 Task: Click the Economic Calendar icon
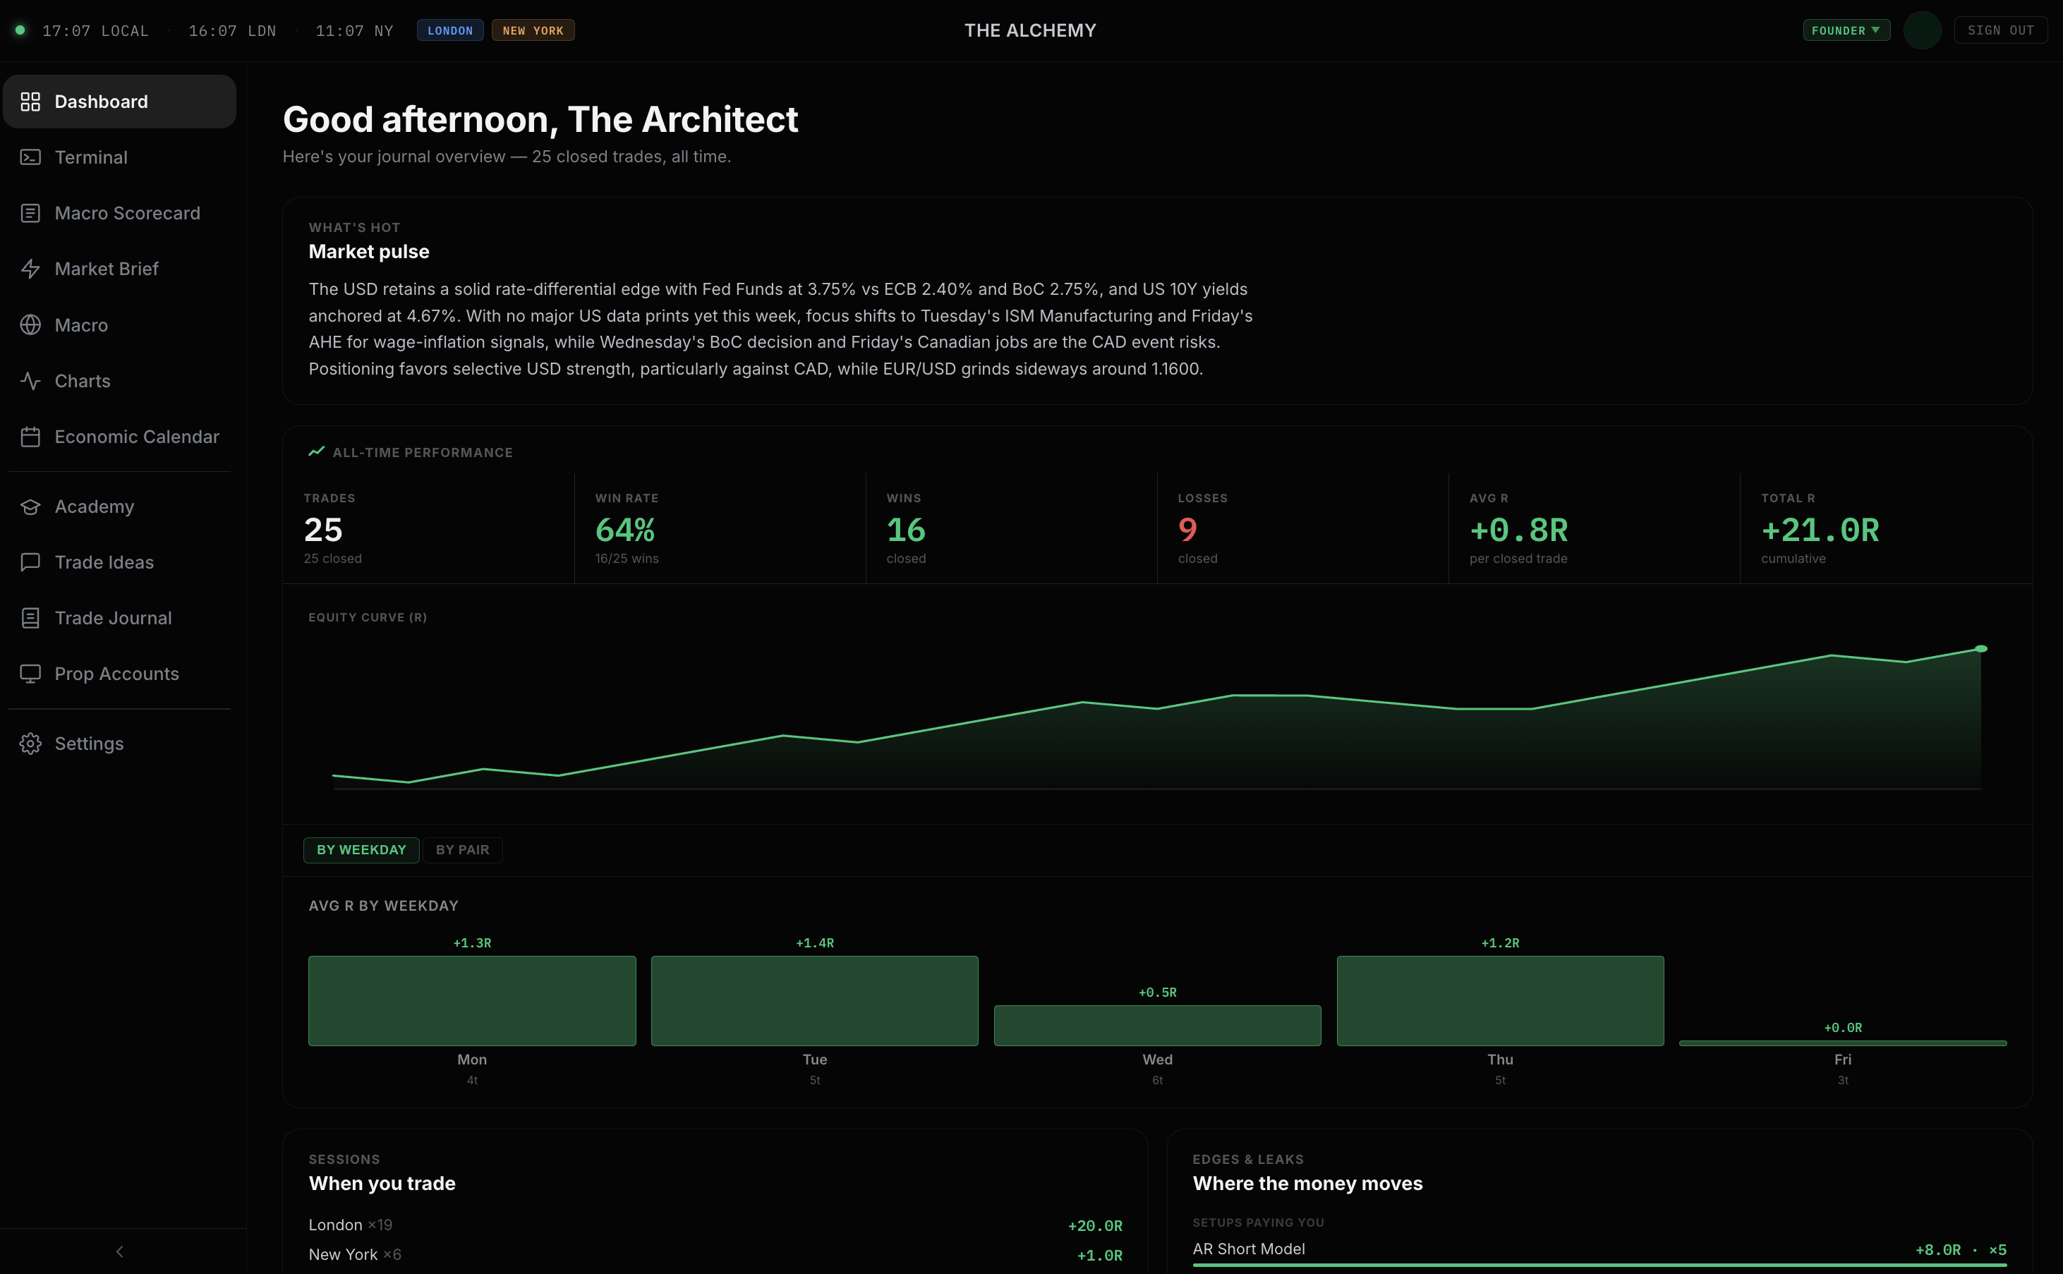tap(30, 437)
